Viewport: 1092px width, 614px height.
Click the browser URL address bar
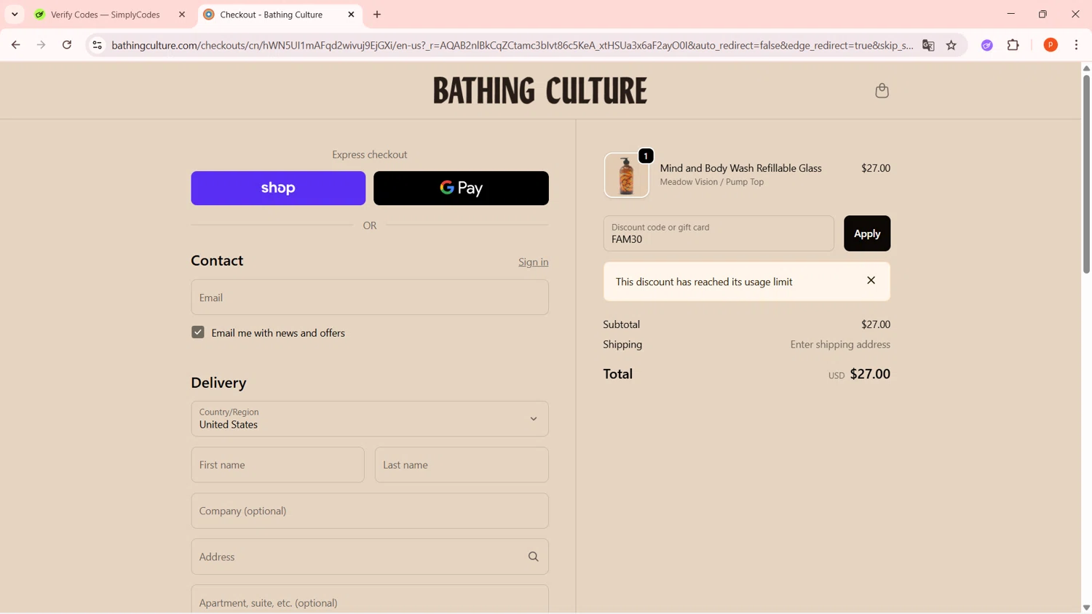pyautogui.click(x=512, y=45)
